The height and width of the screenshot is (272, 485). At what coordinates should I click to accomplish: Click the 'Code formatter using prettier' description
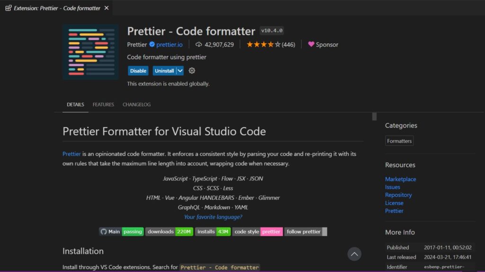point(167,57)
